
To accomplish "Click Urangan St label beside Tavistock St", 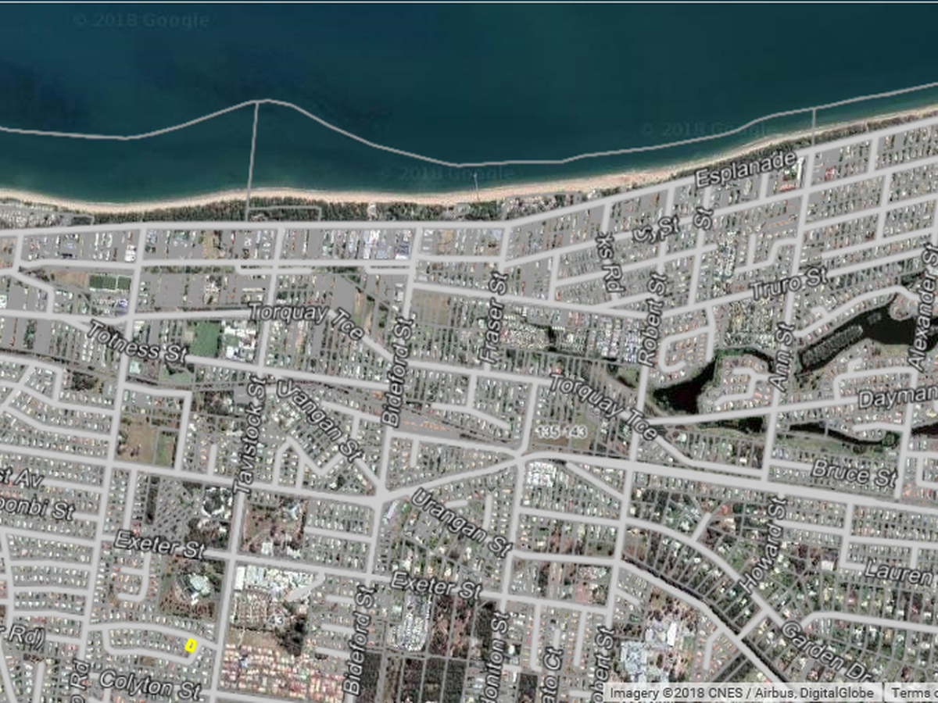I will point(320,418).
